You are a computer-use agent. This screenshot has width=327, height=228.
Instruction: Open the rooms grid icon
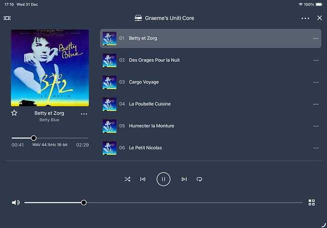pos(311,202)
